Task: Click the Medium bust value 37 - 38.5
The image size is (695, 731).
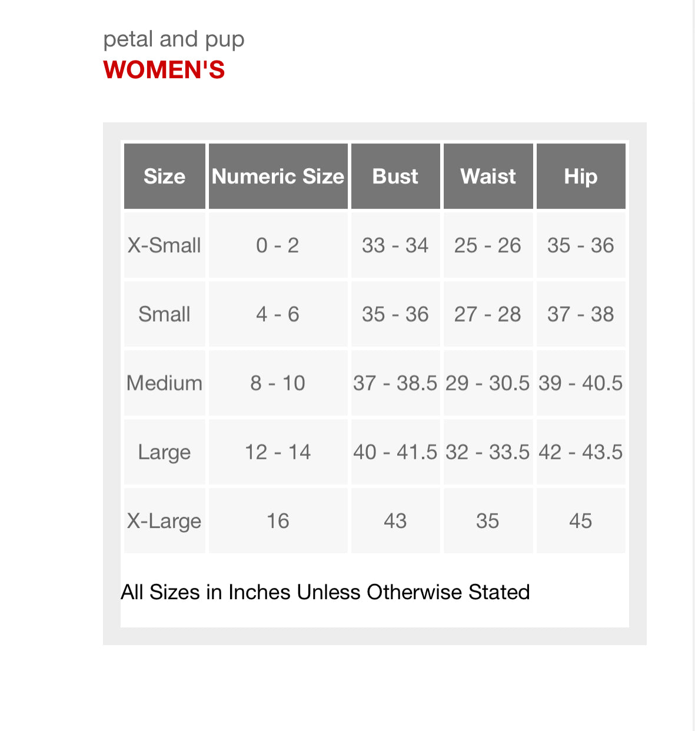Action: click(395, 383)
